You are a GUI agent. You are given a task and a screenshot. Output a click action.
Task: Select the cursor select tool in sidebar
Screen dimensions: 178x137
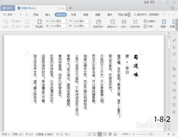(x=174, y=47)
